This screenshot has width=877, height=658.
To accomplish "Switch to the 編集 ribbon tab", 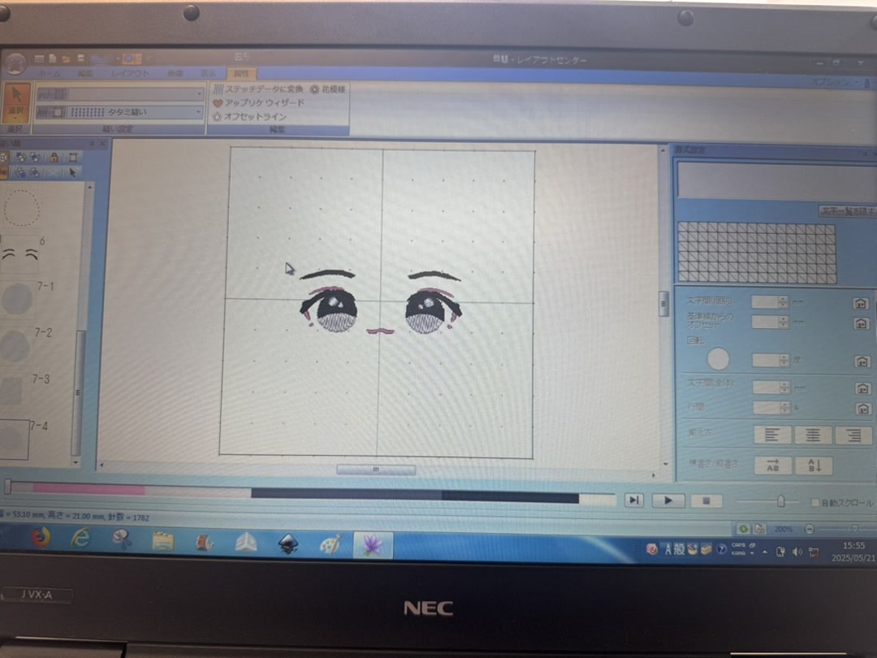I will 85,74.
